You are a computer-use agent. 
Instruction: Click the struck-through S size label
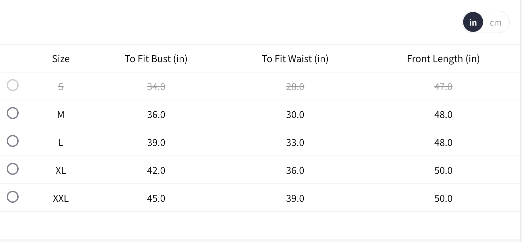pos(61,87)
